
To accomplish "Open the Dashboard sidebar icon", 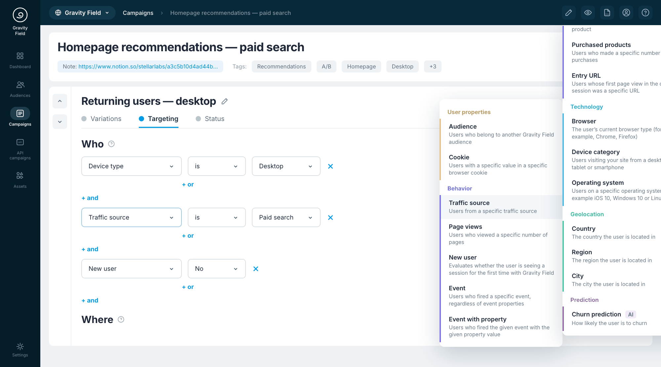I will [x=20, y=60].
